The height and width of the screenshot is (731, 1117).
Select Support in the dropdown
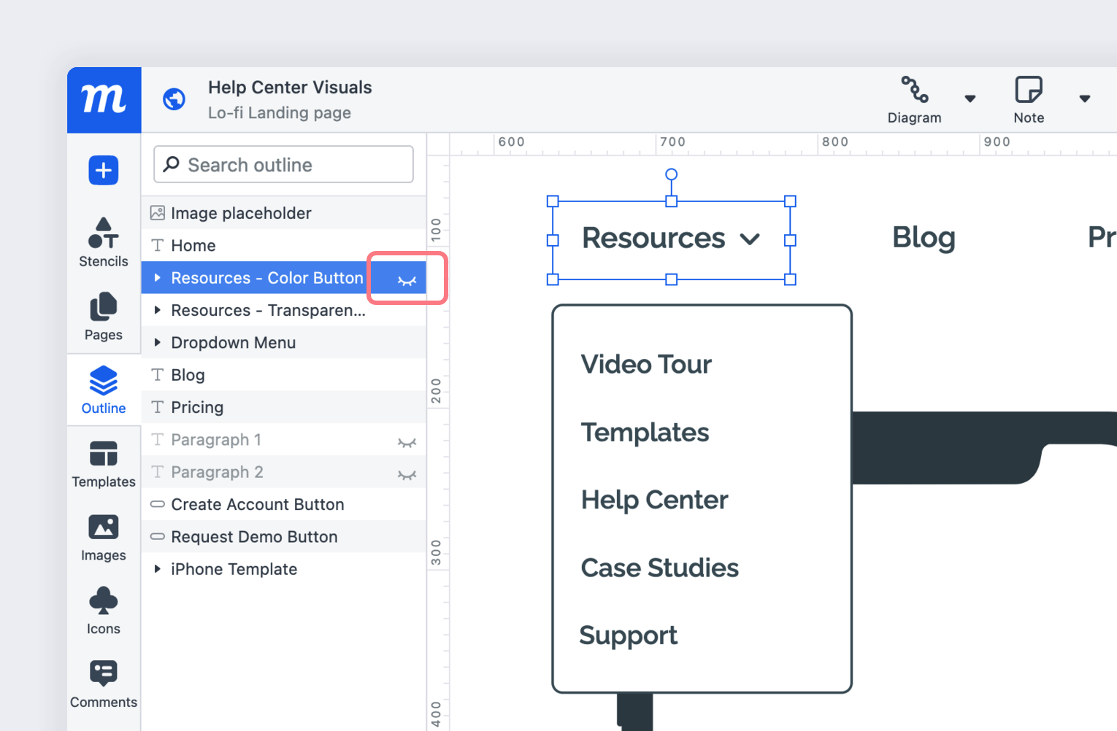(628, 636)
